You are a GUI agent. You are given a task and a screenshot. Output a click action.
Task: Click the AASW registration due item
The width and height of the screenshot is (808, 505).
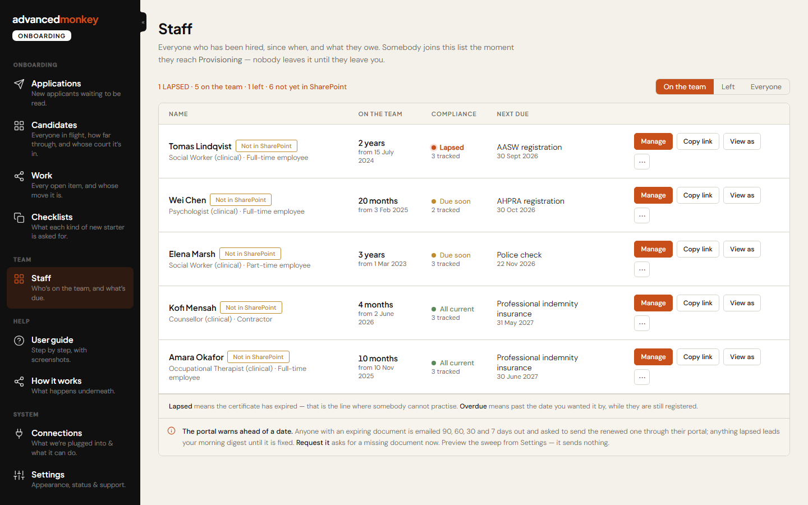click(x=529, y=147)
